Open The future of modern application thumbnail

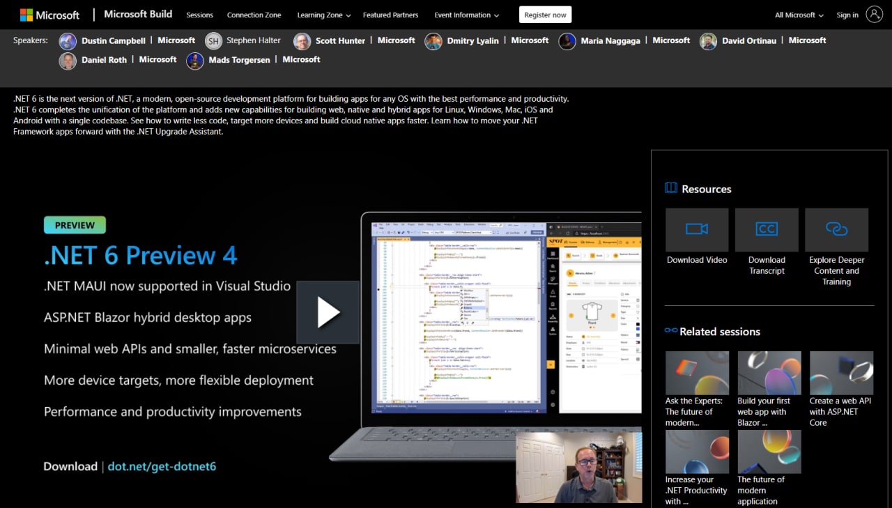(x=769, y=452)
